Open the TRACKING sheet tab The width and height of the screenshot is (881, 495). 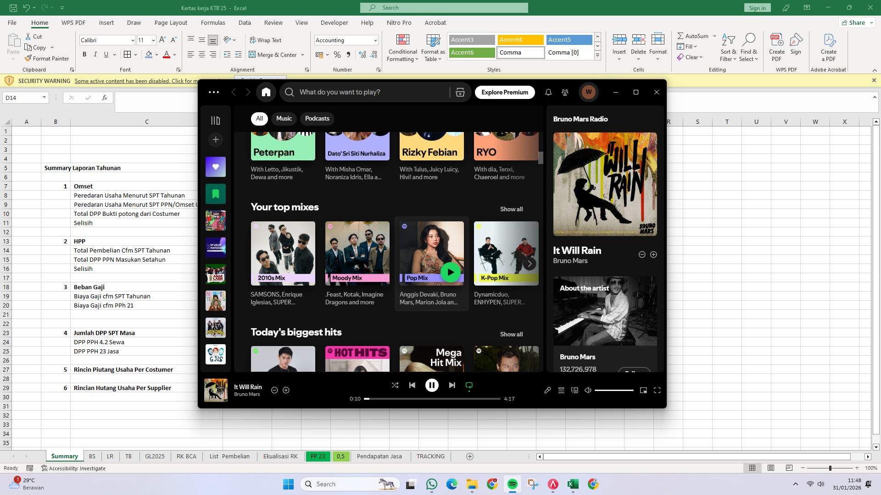coord(430,456)
